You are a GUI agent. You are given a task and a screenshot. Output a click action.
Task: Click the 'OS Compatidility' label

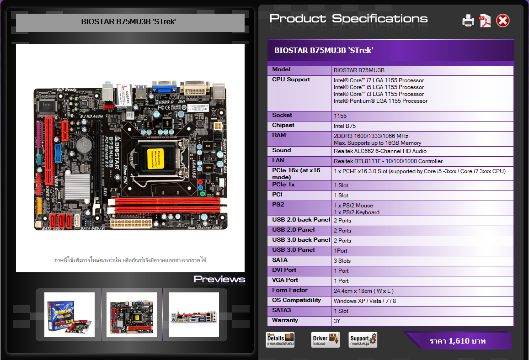296,300
